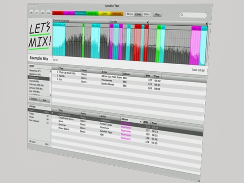Select Cases in the Editor sidebar
The width and height of the screenshot is (244, 183).
click(x=38, y=114)
